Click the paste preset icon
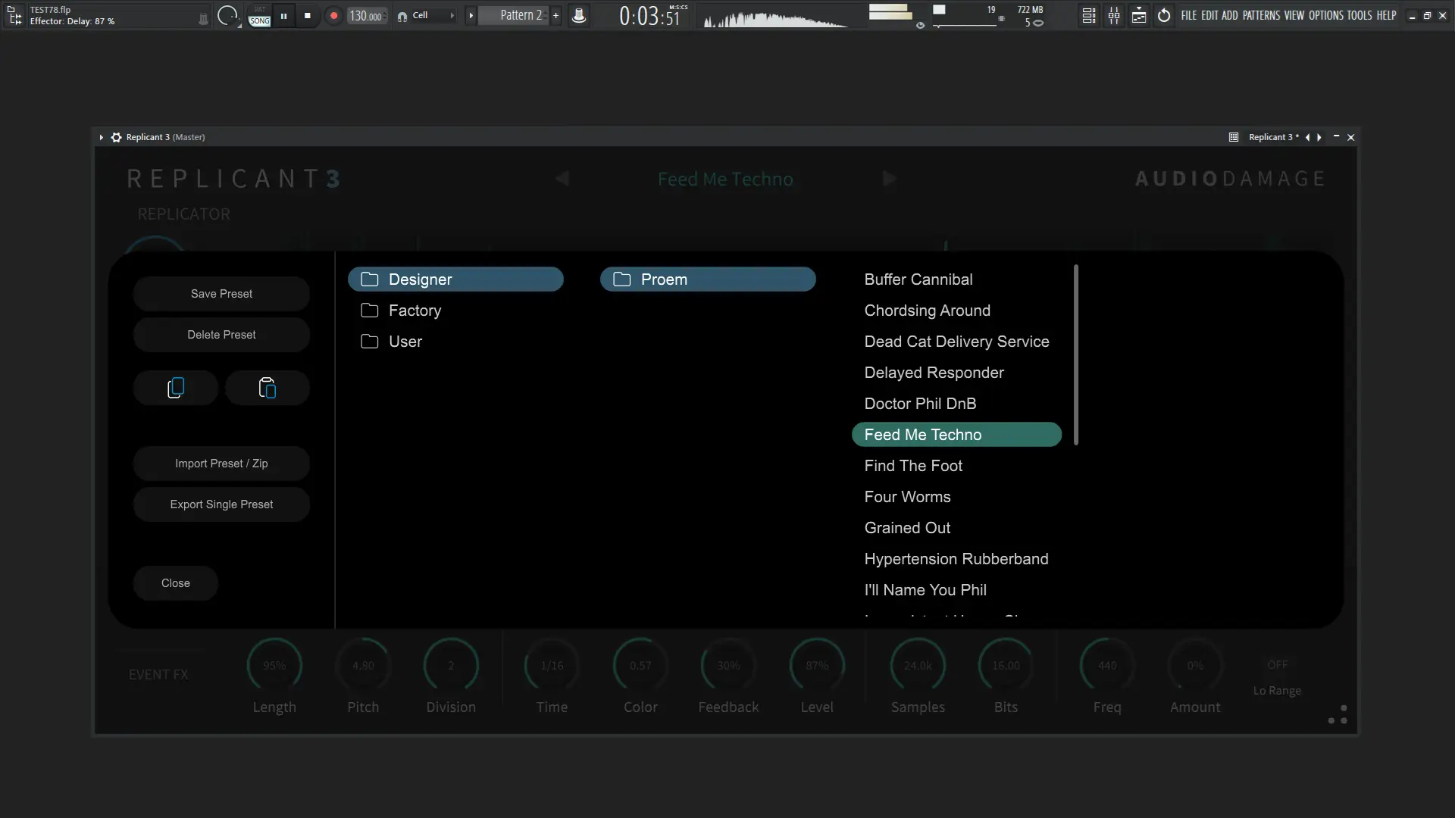 click(x=267, y=388)
